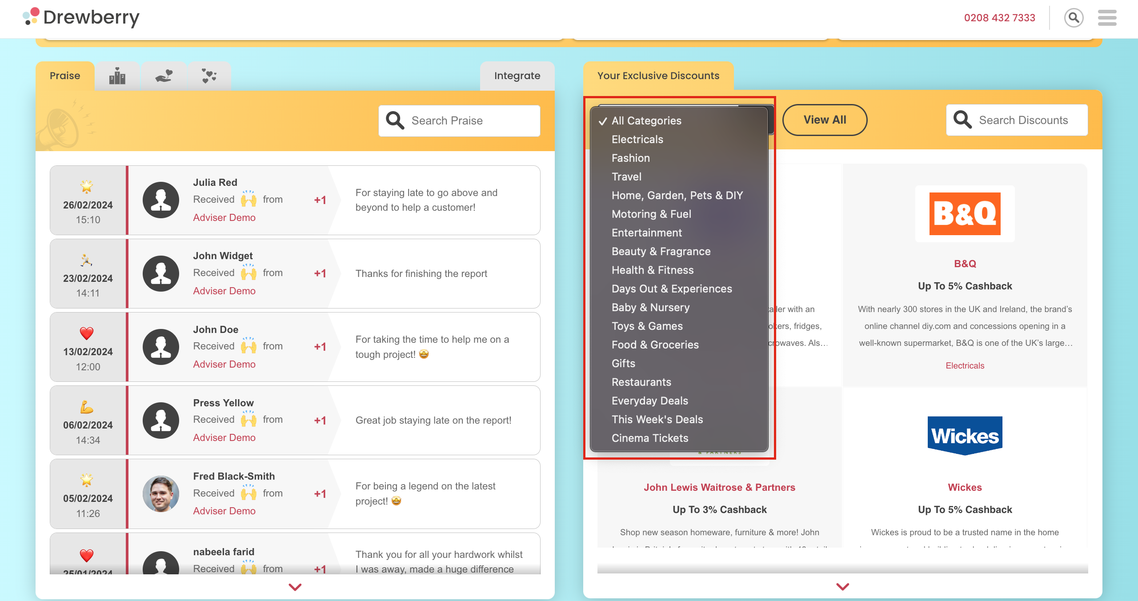The height and width of the screenshot is (601, 1138).
Task: Select Fashion category option
Action: tap(679, 158)
